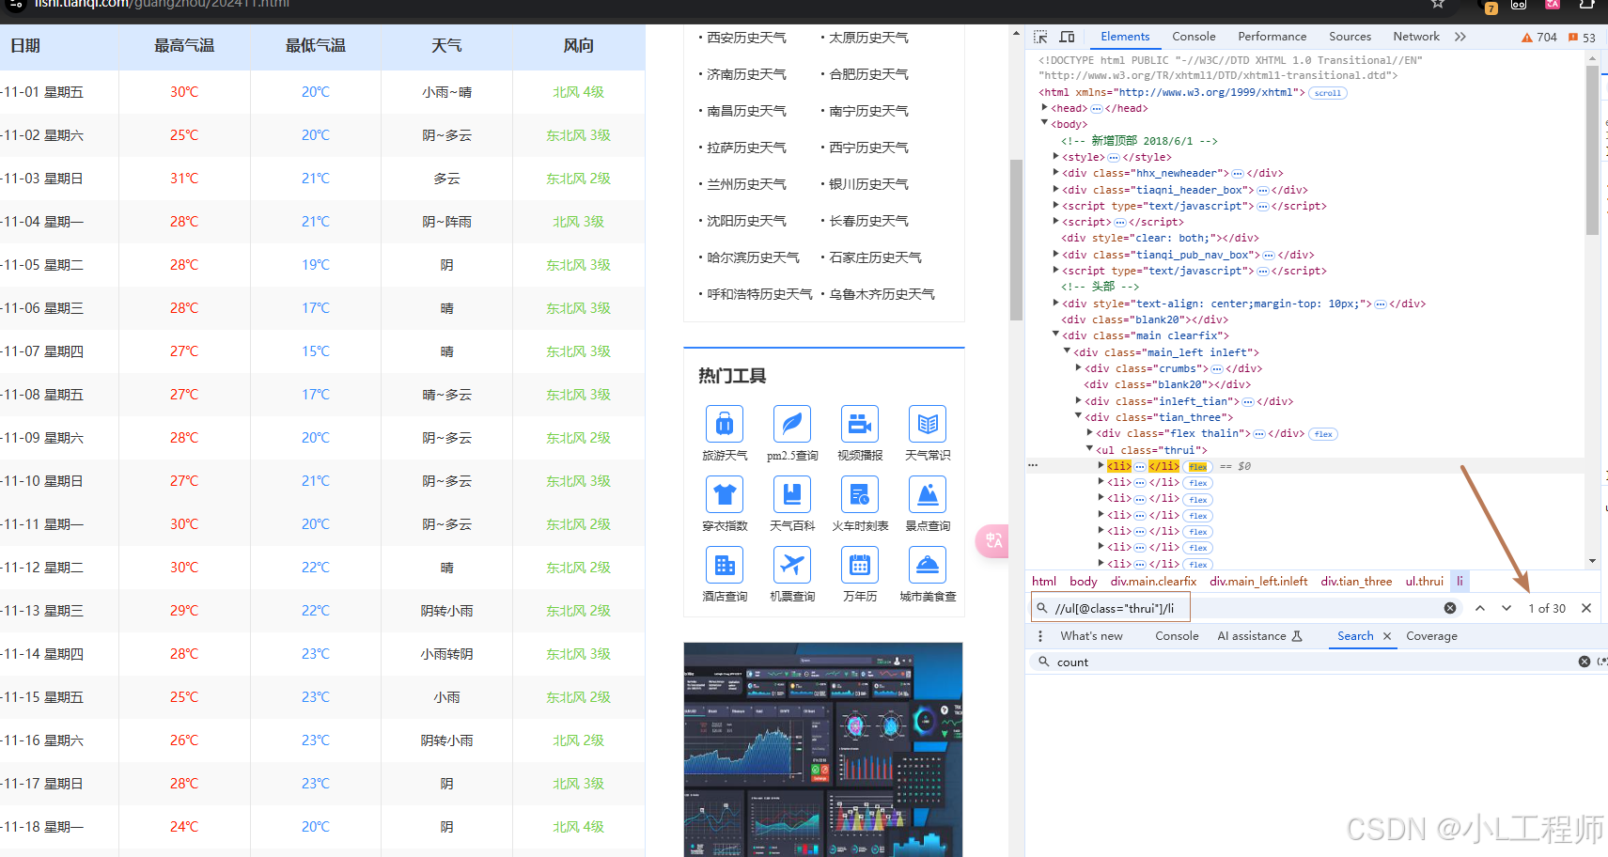Click the scroll badge on html element

tap(1328, 93)
